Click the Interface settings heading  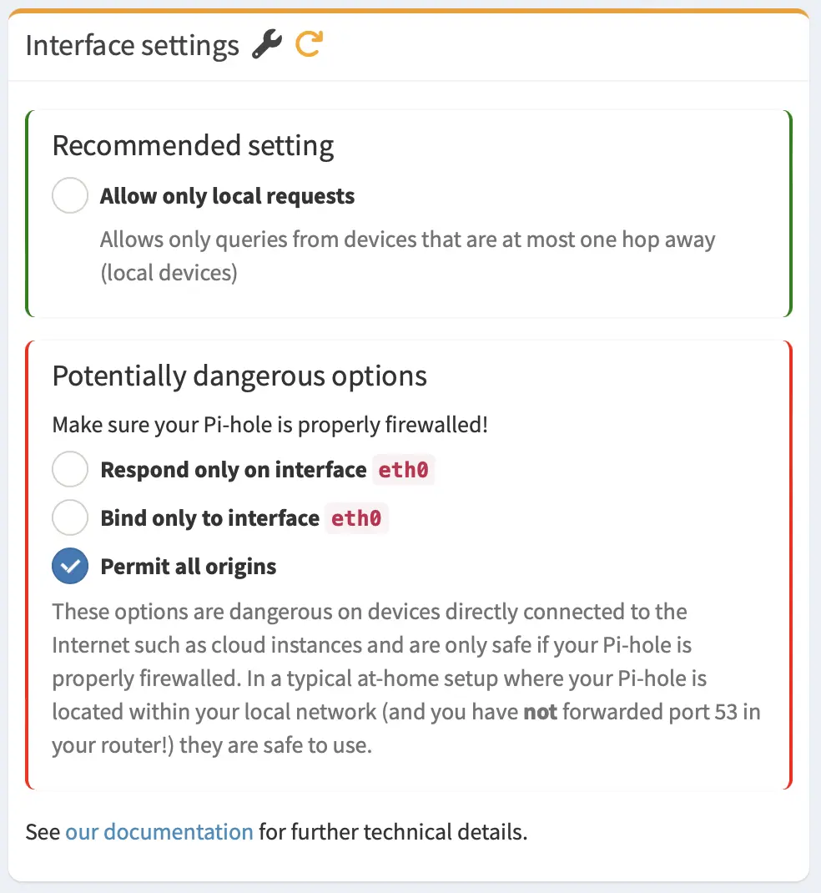[132, 45]
